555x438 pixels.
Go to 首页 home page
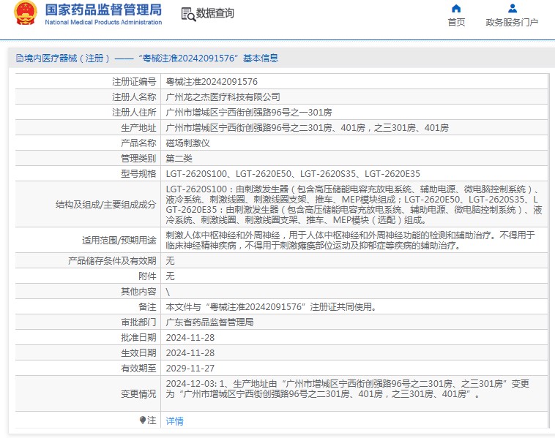click(x=456, y=22)
